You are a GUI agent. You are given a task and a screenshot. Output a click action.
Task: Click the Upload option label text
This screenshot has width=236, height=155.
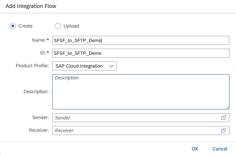click(x=71, y=26)
